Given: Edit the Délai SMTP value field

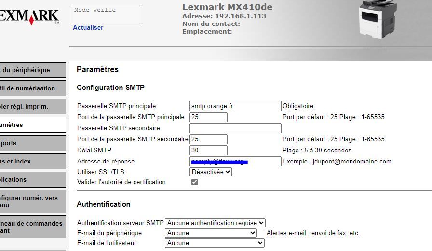Looking at the screenshot, I should [208, 150].
